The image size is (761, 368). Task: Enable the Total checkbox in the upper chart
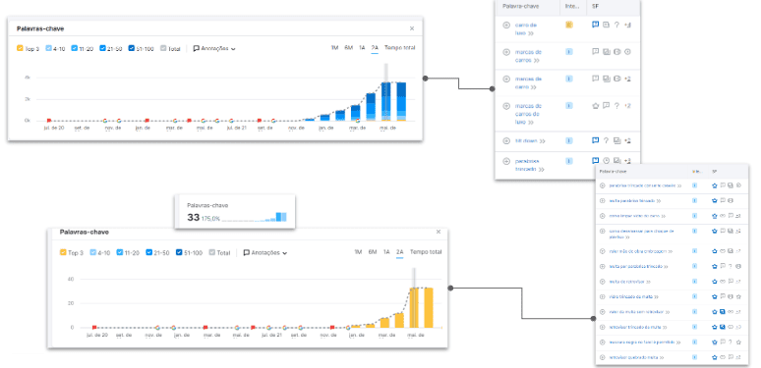163,48
